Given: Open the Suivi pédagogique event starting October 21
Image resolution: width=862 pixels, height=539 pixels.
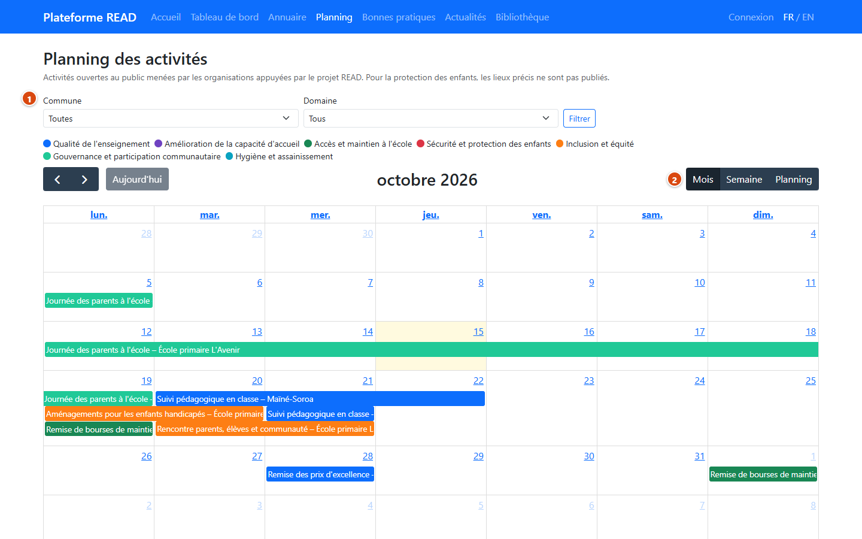Looking at the screenshot, I should (x=320, y=414).
